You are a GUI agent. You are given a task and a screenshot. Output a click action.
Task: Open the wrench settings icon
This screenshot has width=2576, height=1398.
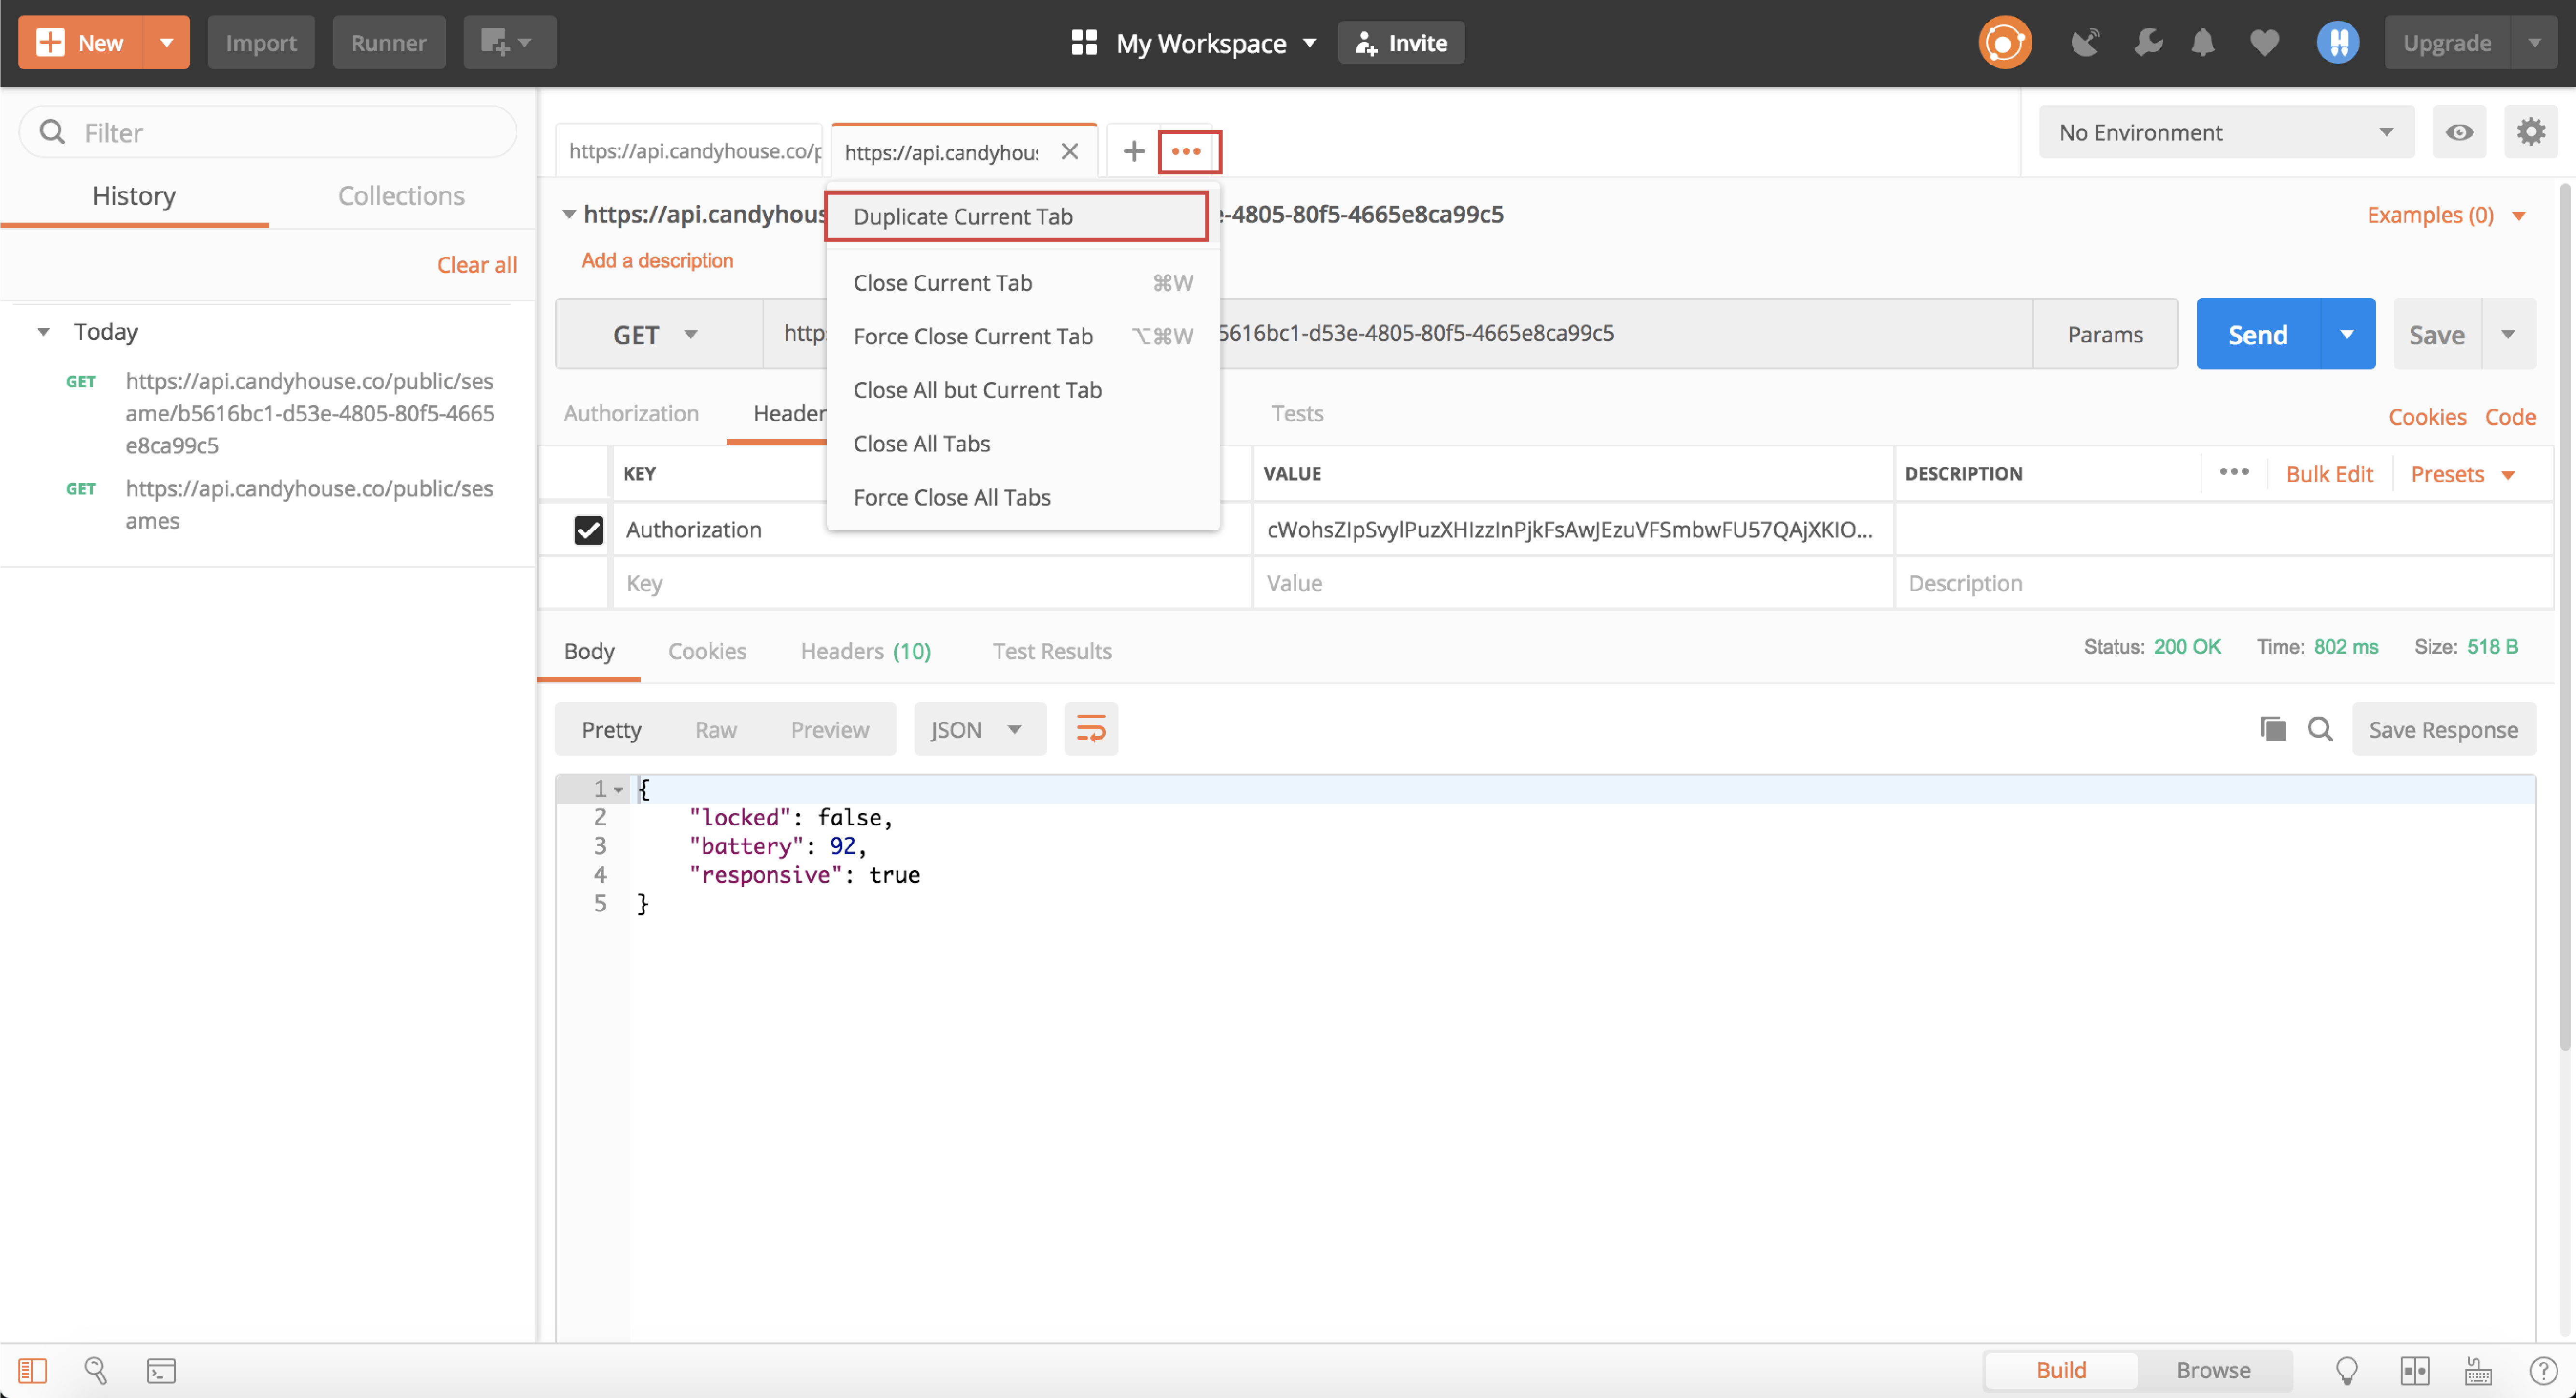point(2147,43)
